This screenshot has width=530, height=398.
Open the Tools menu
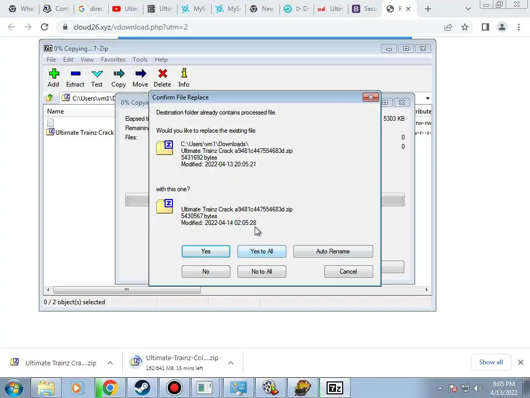point(140,60)
